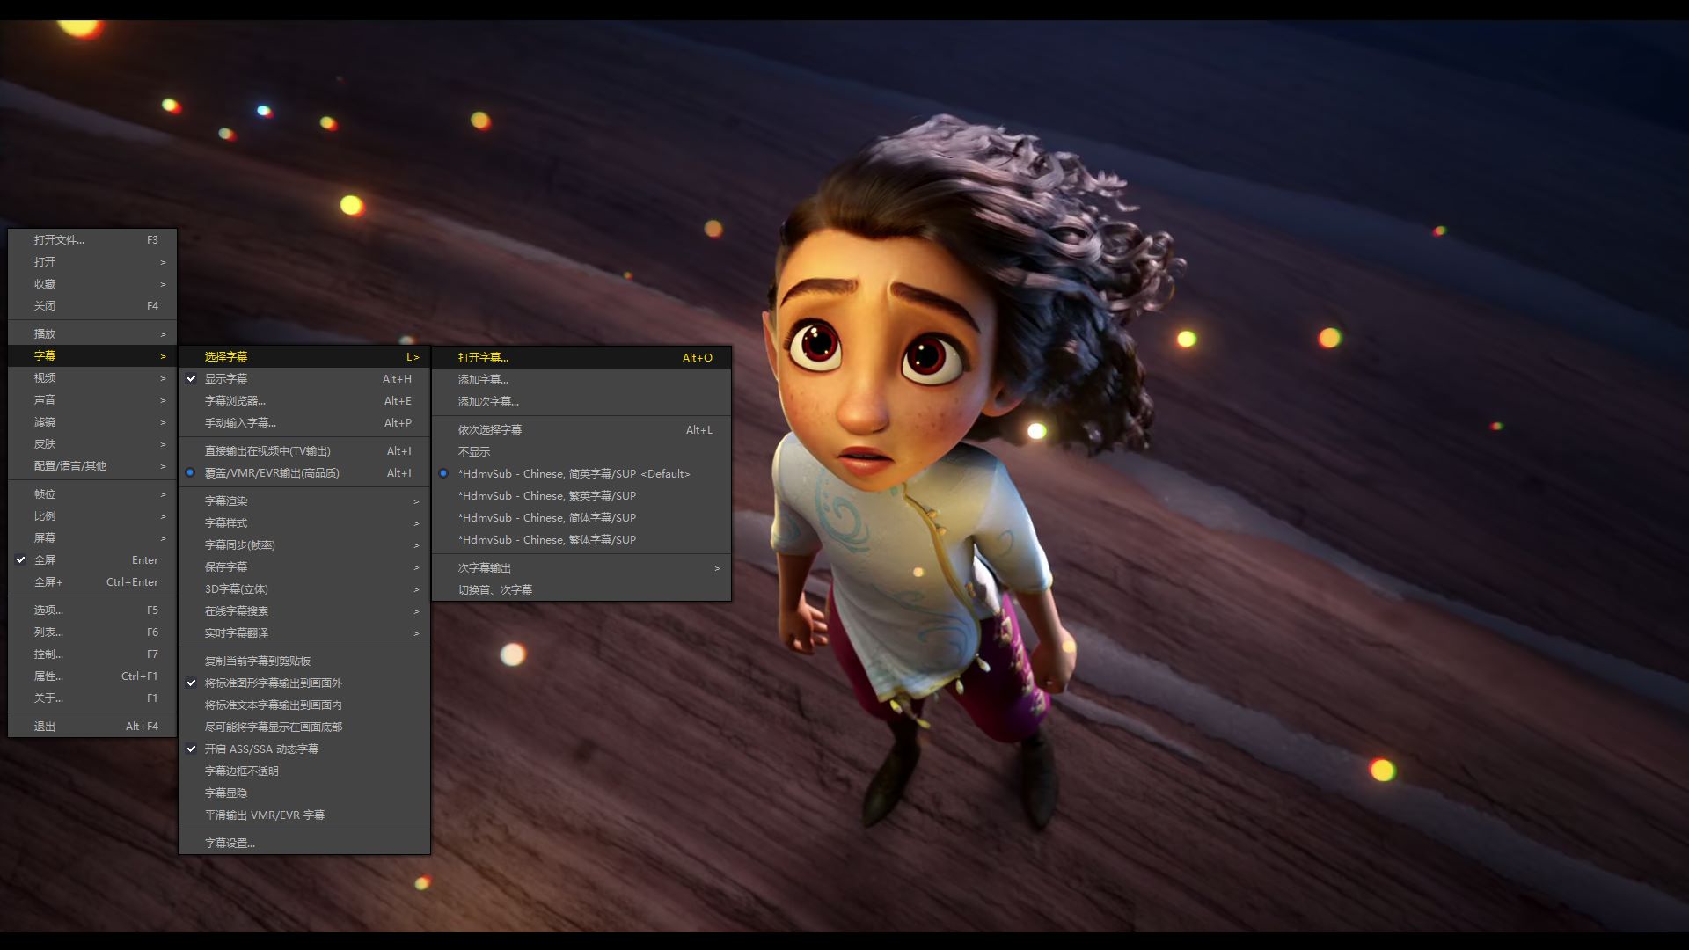Disable 开启 ASS/SSA 动态字幕 option
This screenshot has width=1689, height=950.
pyautogui.click(x=261, y=749)
